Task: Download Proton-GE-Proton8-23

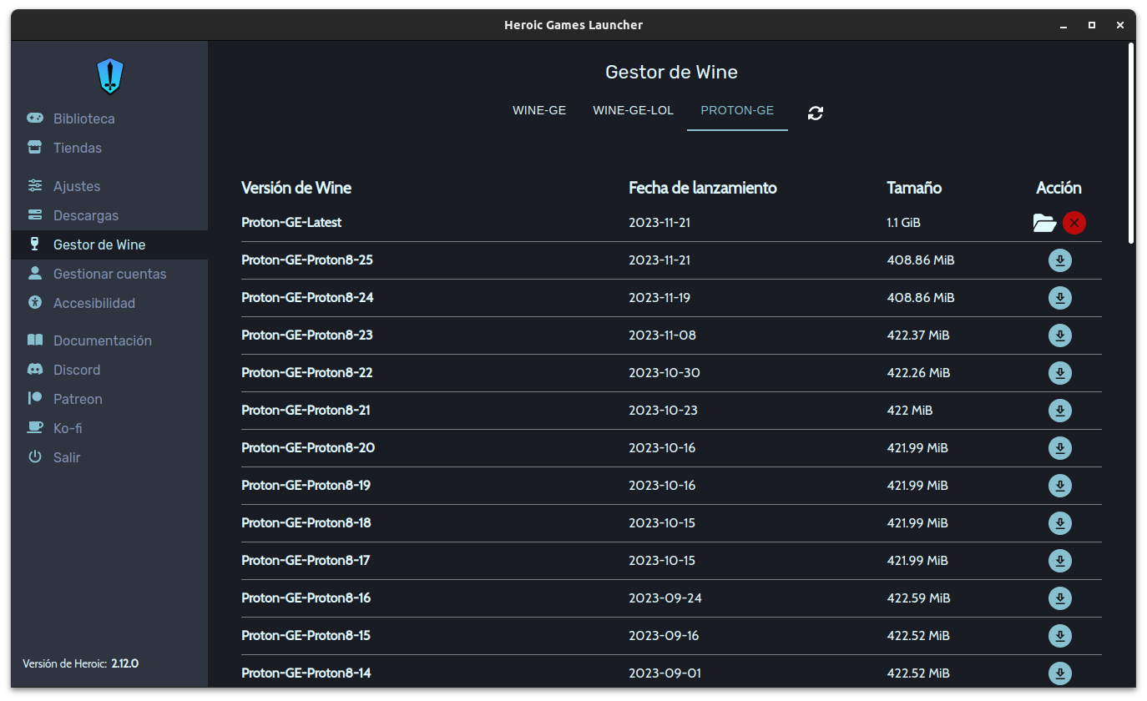Action: click(1059, 335)
